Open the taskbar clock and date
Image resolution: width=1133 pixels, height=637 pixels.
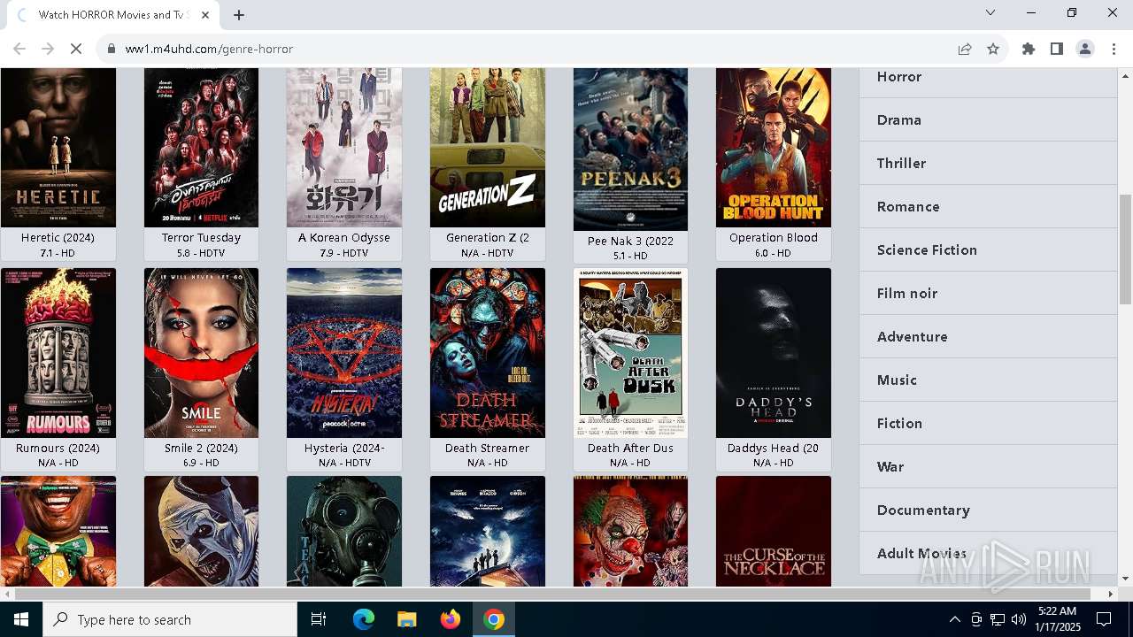pos(1057,619)
